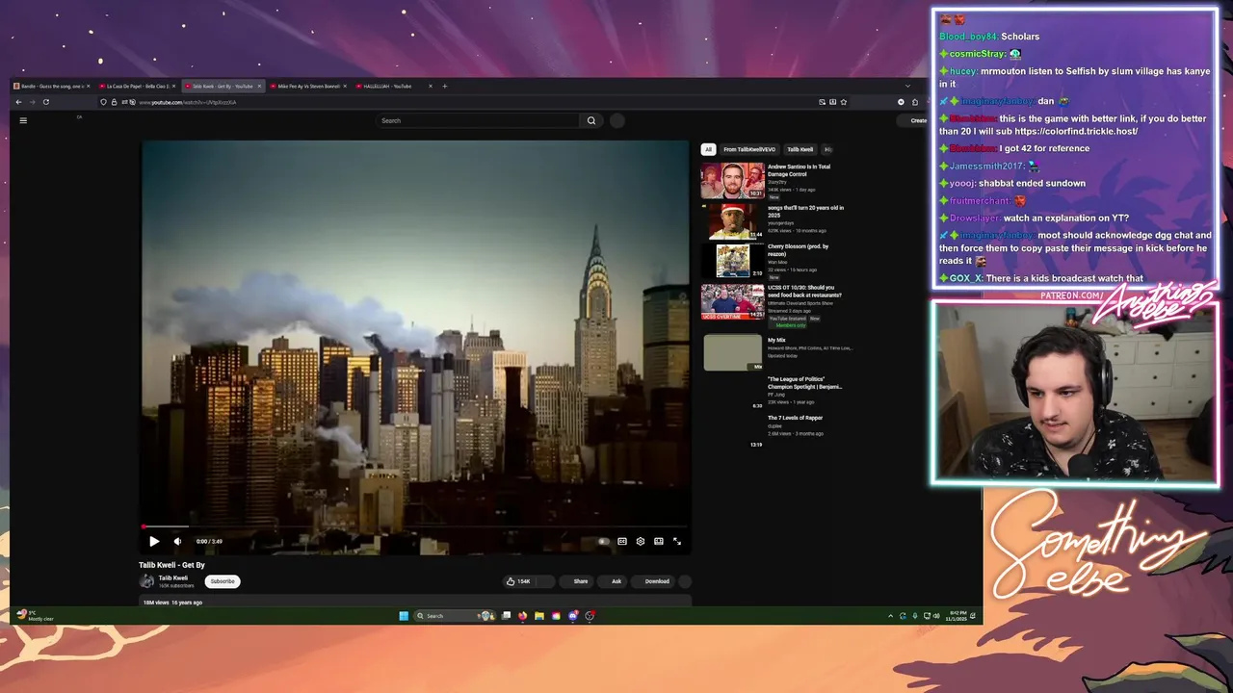This screenshot has width=1233, height=693.
Task: Show hidden system tray icons chevron
Action: coord(890,616)
